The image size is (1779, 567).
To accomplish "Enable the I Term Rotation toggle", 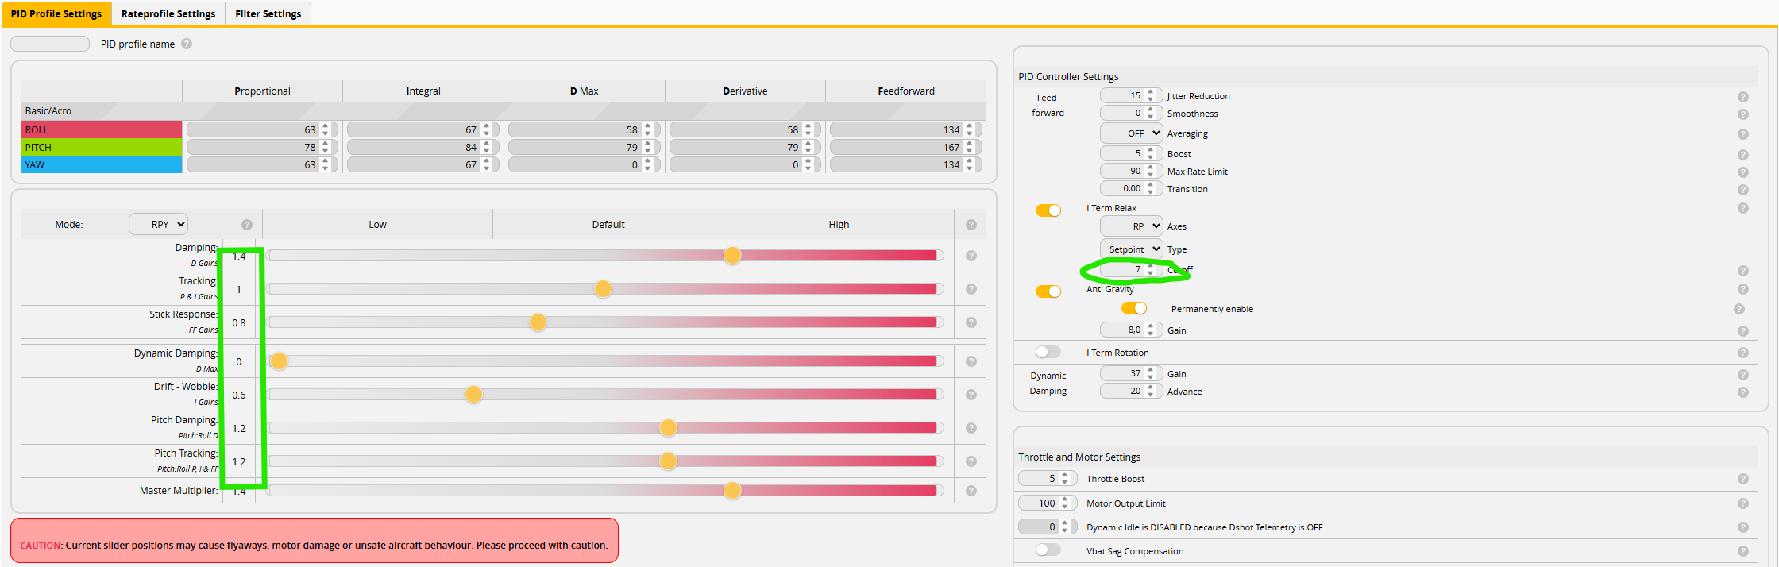I will coord(1048,352).
